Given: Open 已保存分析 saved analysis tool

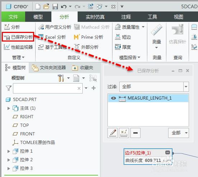Looking at the screenshot, I should [x=18, y=37].
